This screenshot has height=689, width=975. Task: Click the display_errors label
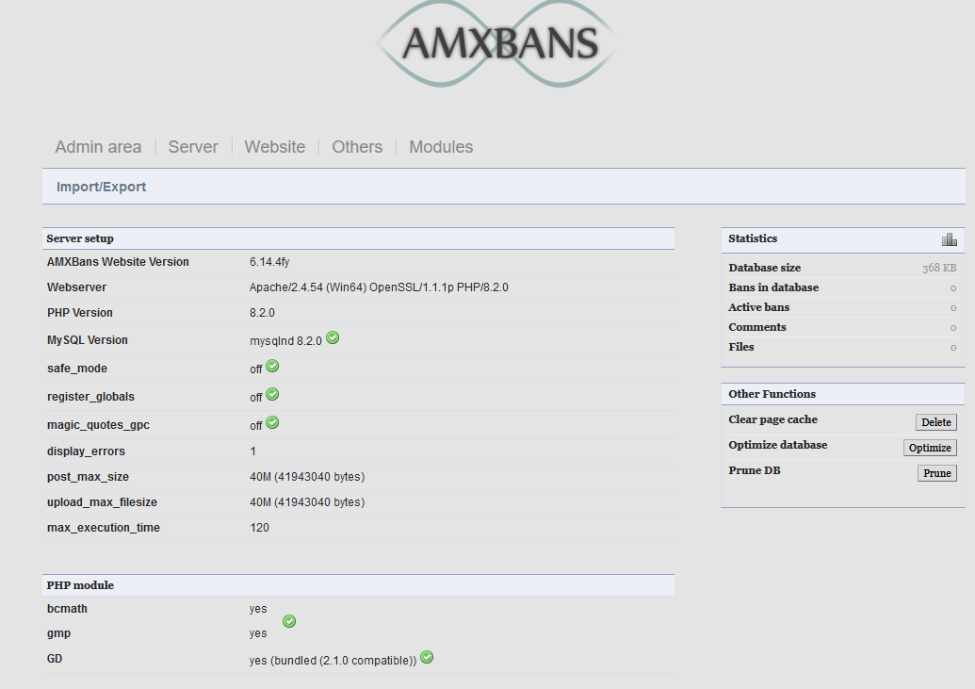(86, 451)
